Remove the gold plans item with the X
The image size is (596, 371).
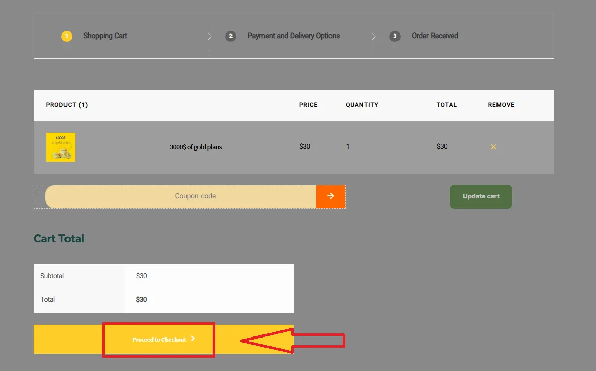click(493, 147)
